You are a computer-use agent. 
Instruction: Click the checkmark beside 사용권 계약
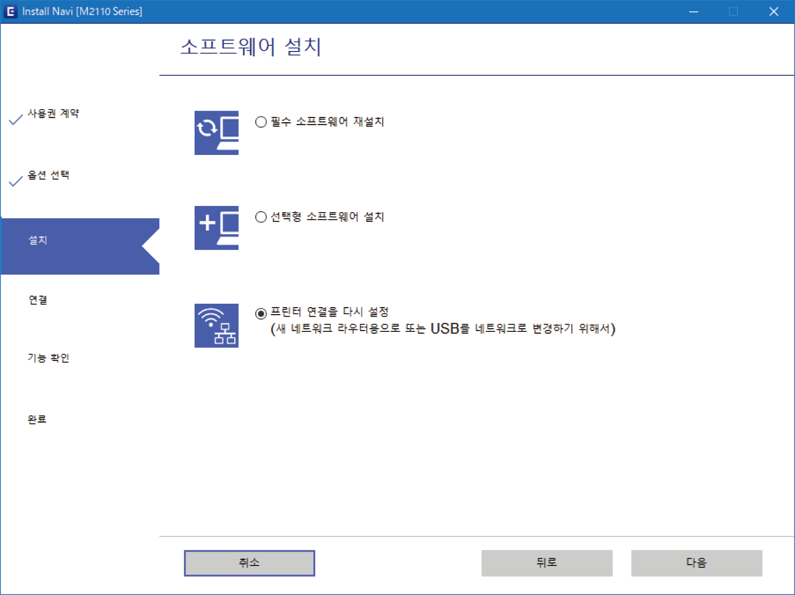point(16,119)
